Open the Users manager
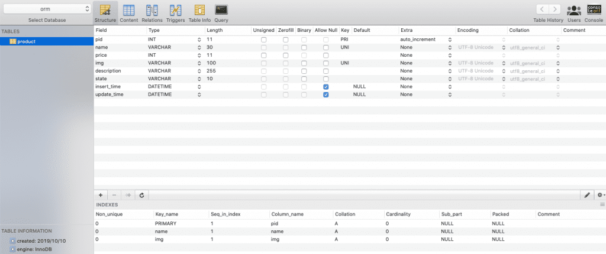 pos(574,13)
